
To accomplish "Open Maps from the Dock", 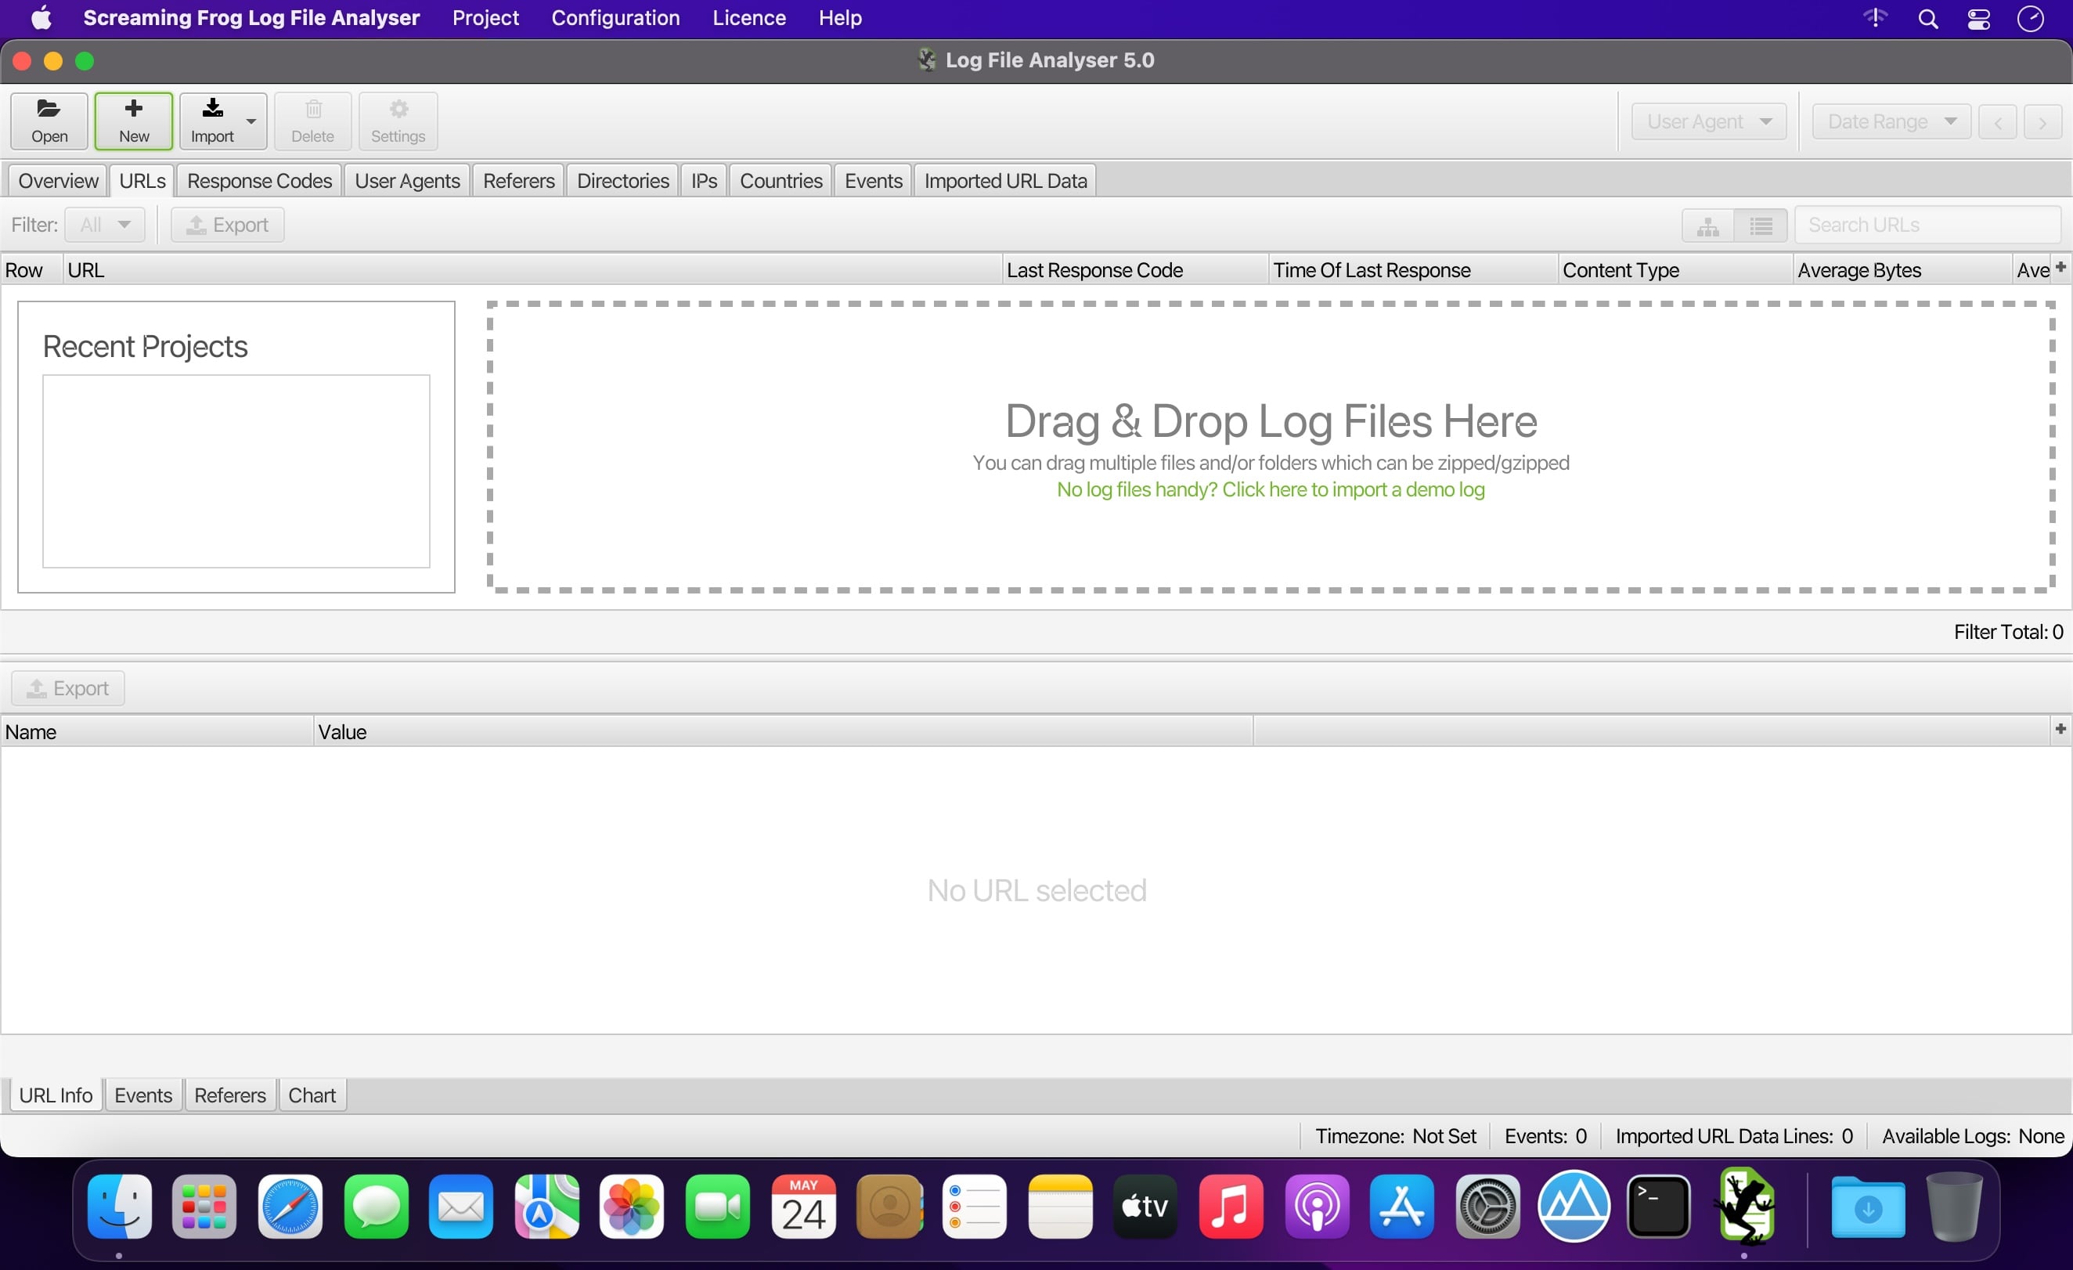I will click(x=547, y=1206).
